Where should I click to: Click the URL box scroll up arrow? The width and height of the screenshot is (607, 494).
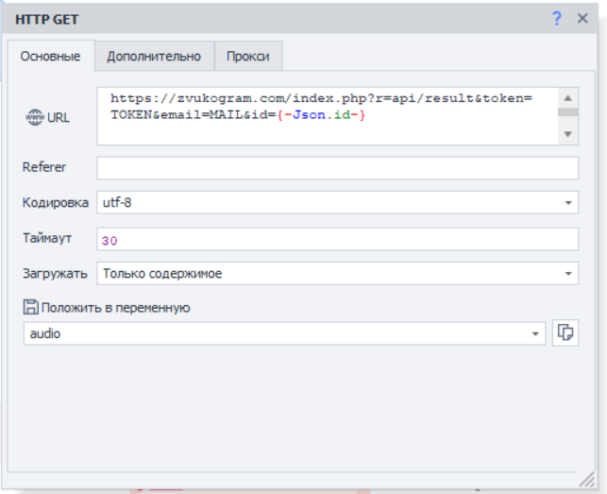567,97
